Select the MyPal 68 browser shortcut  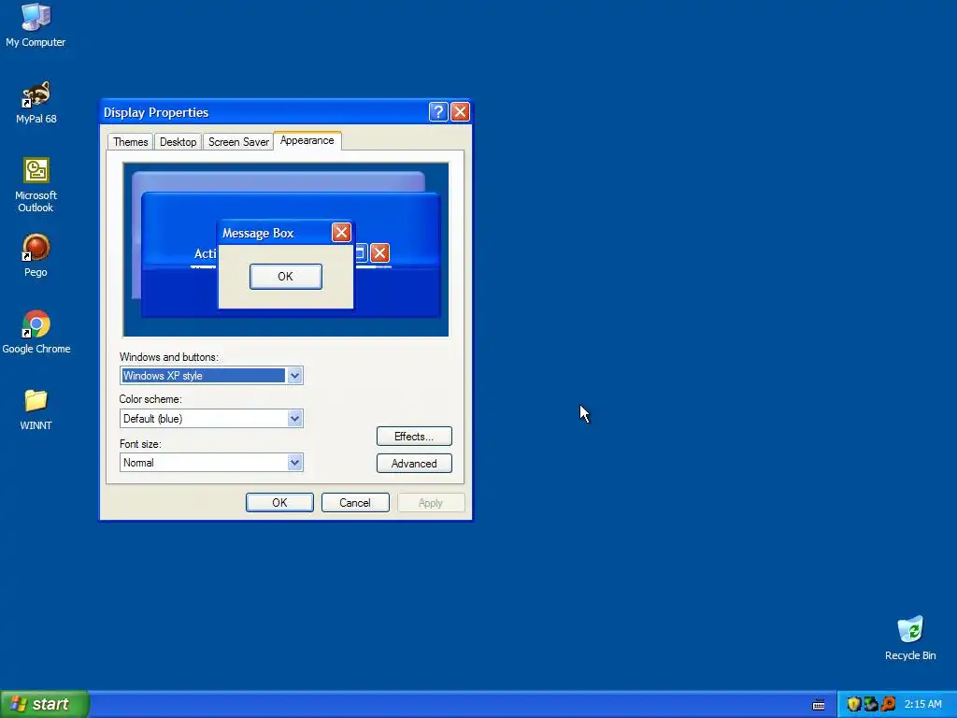pos(36,102)
